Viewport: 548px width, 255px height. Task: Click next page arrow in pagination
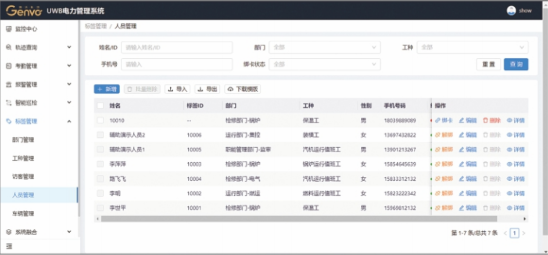pos(523,233)
